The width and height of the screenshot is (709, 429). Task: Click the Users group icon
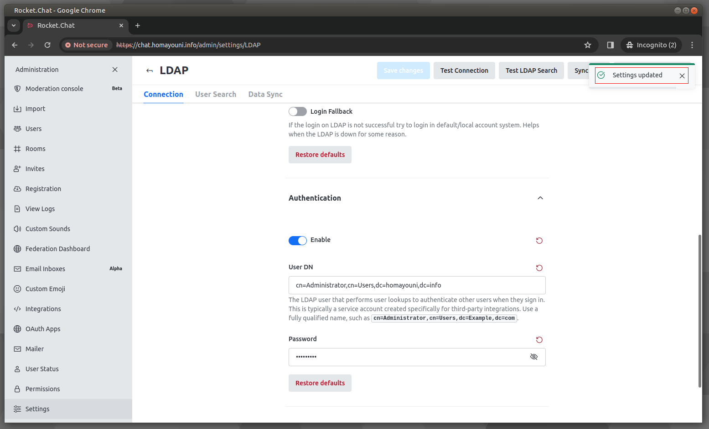click(17, 129)
